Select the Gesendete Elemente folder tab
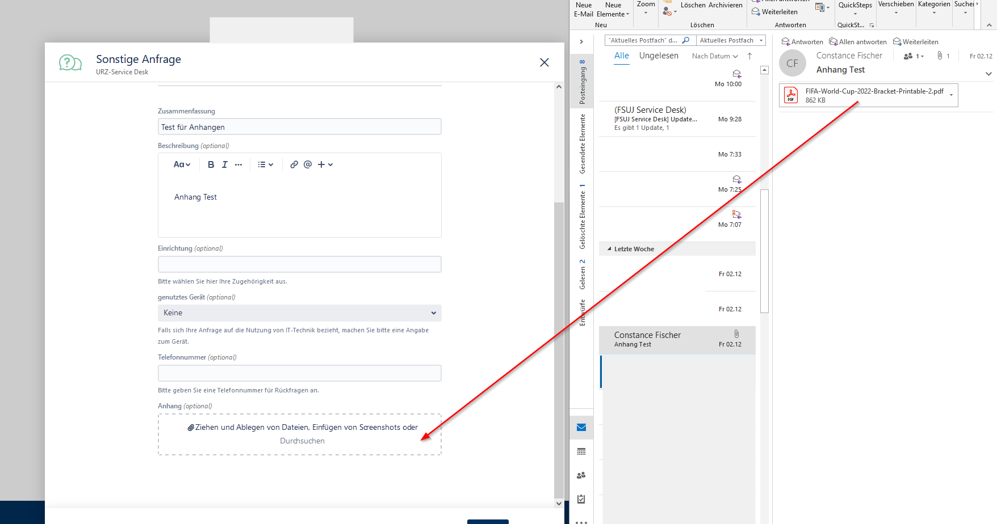 point(582,144)
